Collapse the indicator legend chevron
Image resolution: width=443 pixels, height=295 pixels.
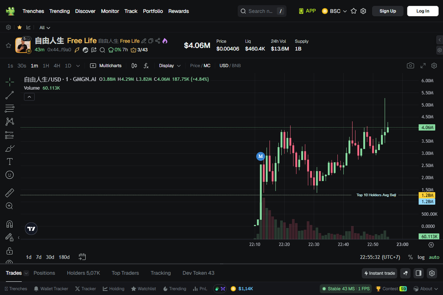29,97
